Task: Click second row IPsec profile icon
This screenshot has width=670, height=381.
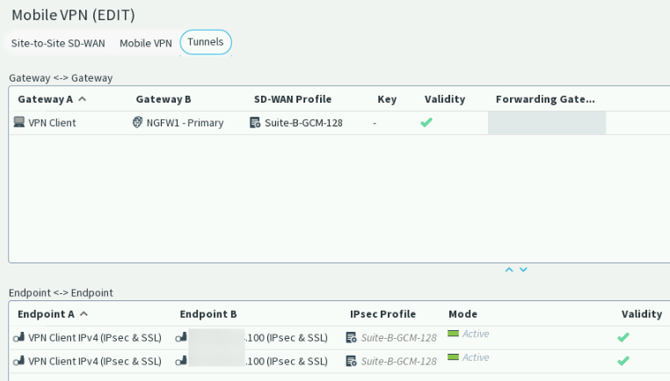Action: (x=351, y=361)
